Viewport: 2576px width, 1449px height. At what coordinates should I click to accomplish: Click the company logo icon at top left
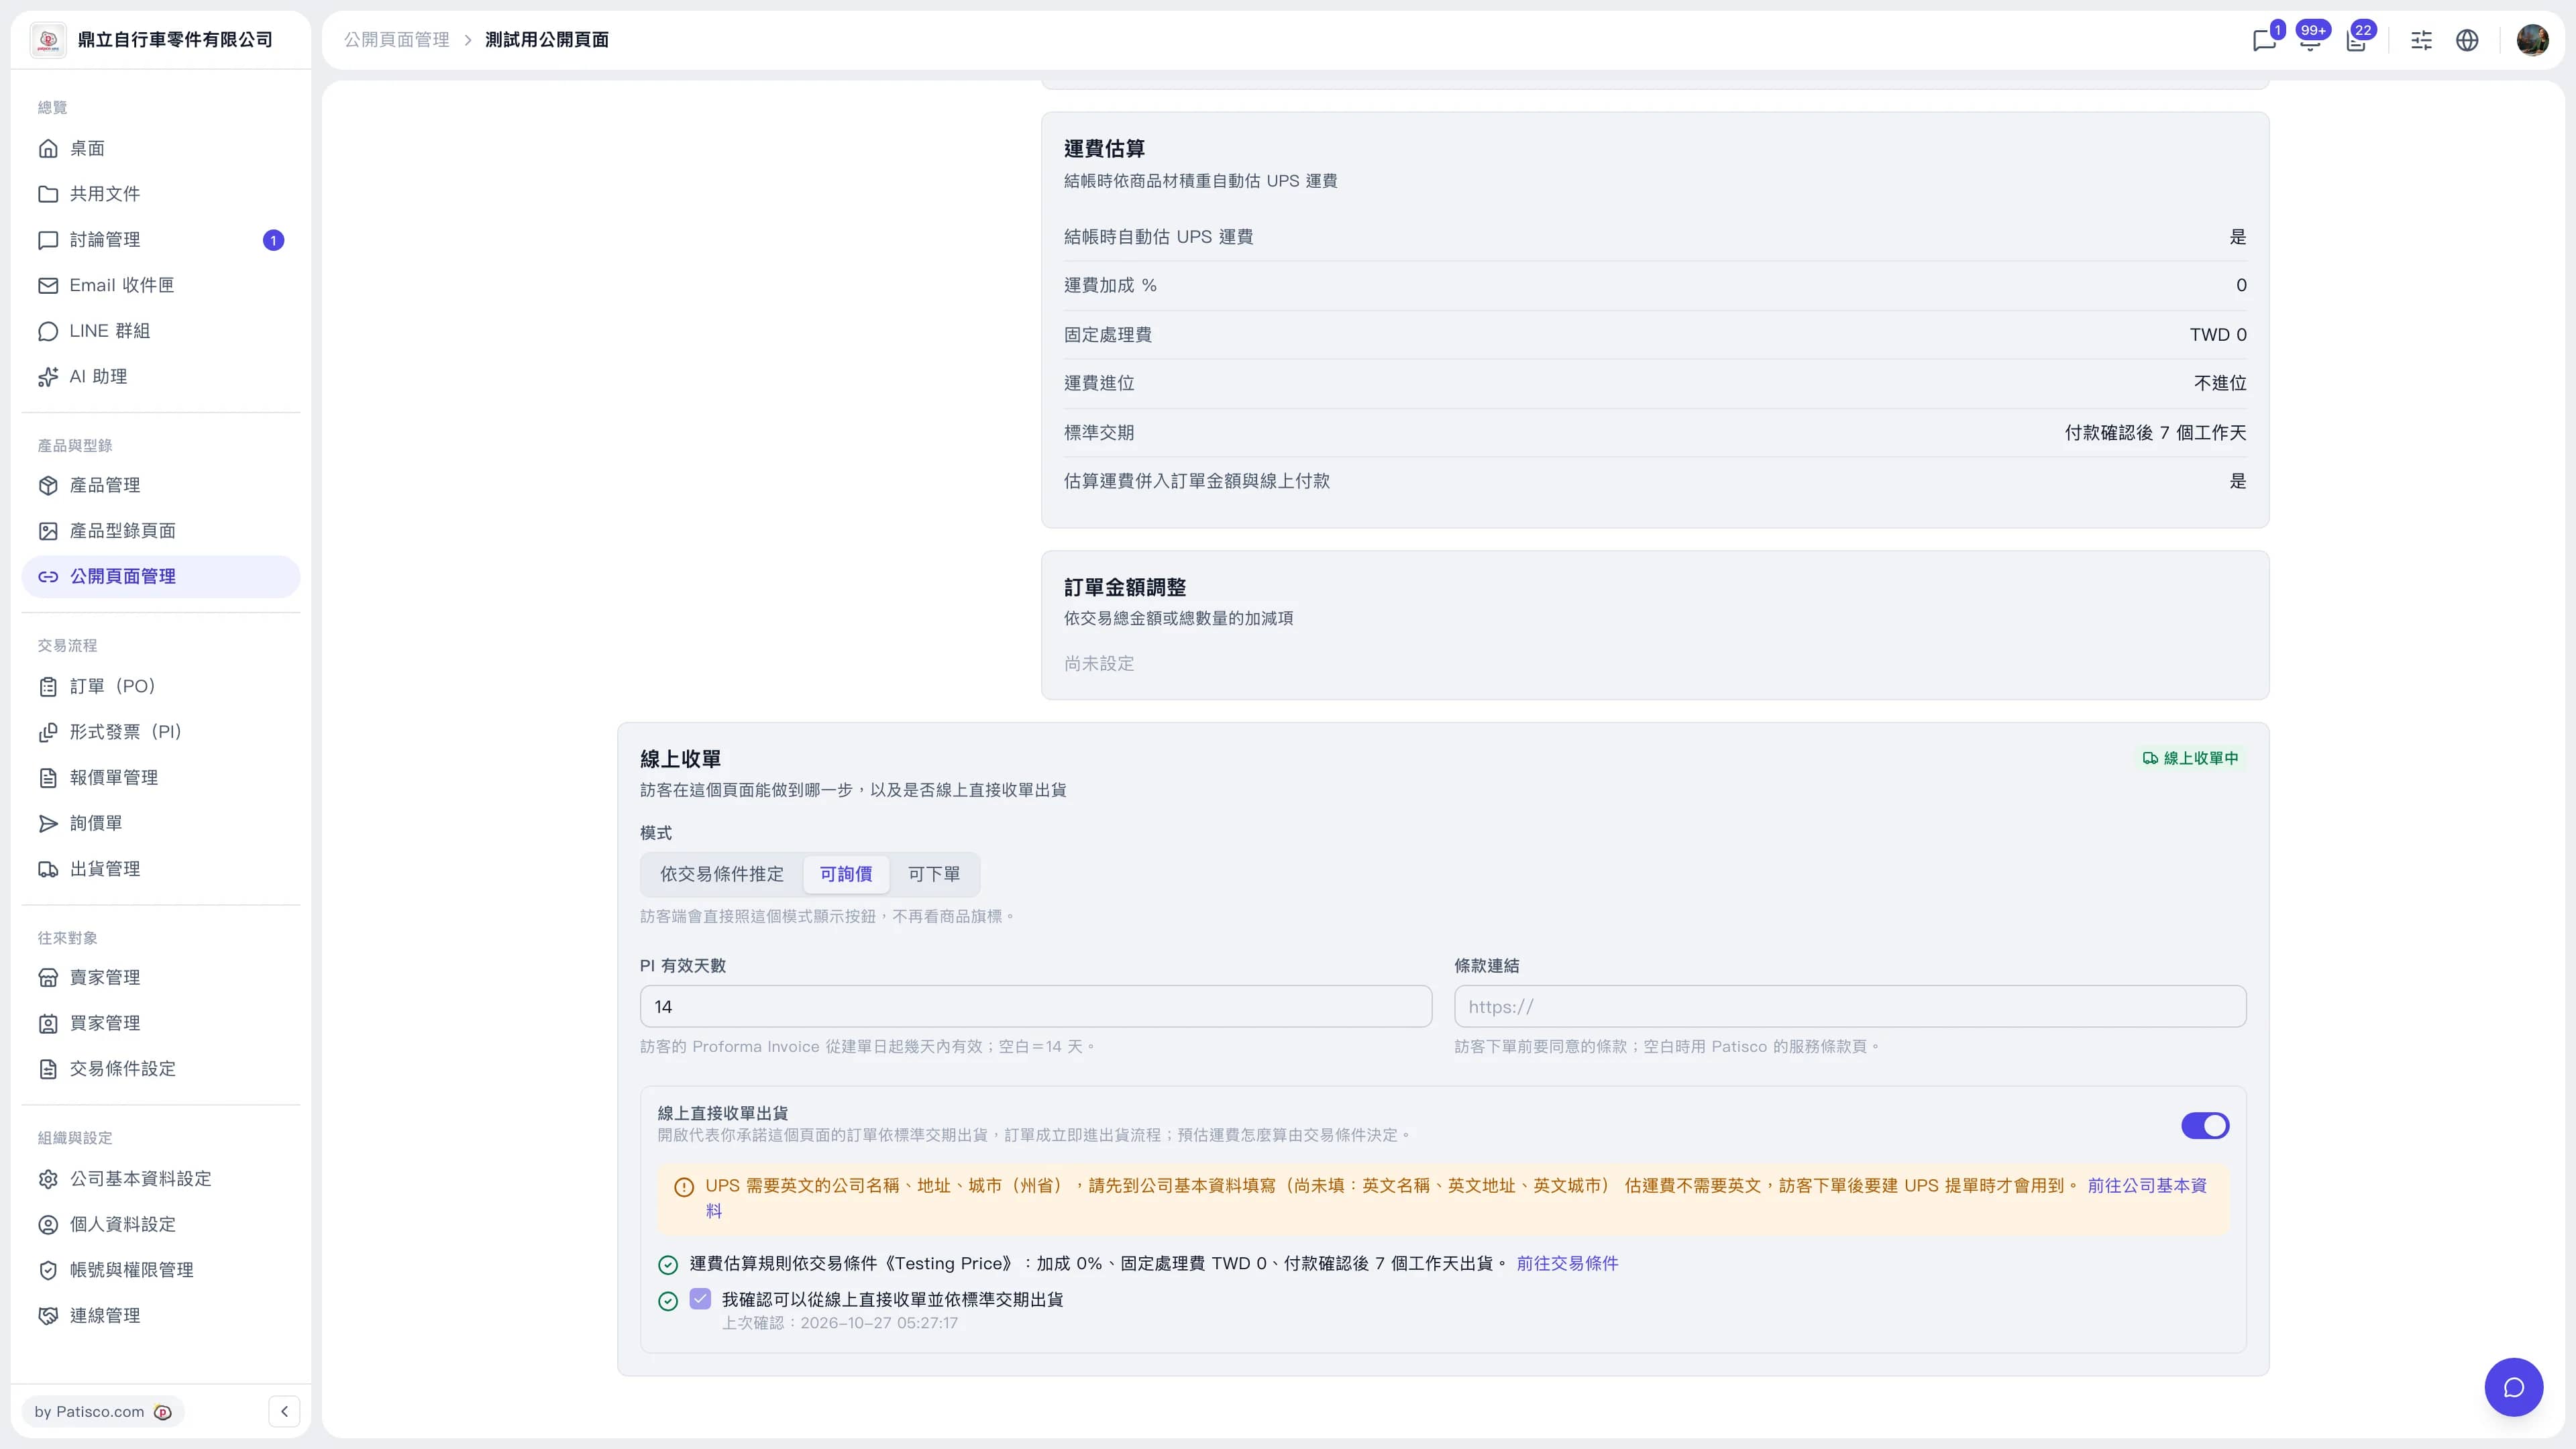pyautogui.click(x=48, y=40)
